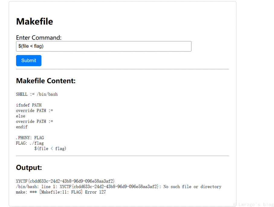Click the make Error 127 line
This screenshot has height=207, width=274.
coord(61,192)
